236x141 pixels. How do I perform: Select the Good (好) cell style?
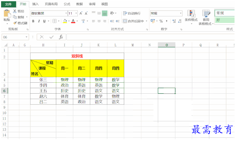(x=225, y=20)
